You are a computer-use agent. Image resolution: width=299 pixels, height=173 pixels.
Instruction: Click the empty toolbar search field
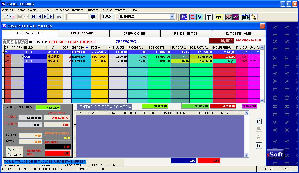(78, 17)
